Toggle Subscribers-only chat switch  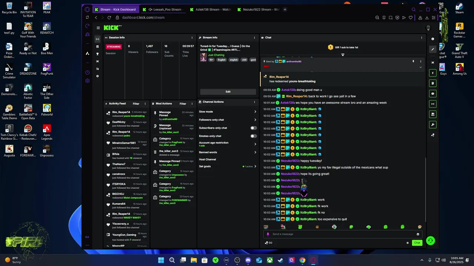point(253,128)
